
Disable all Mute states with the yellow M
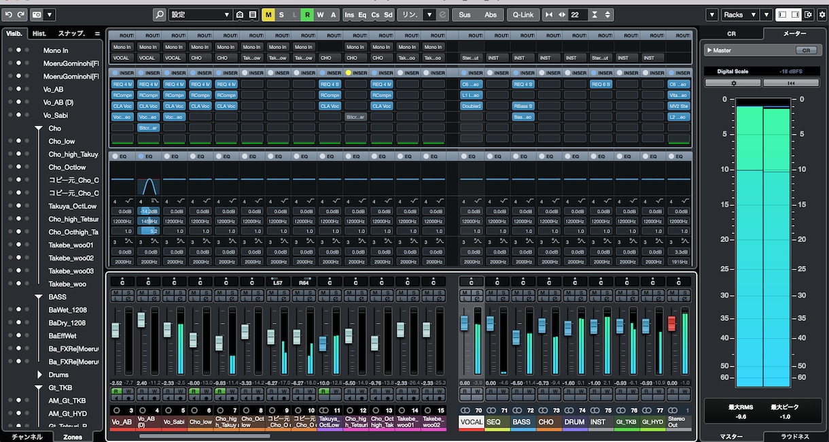(x=268, y=14)
